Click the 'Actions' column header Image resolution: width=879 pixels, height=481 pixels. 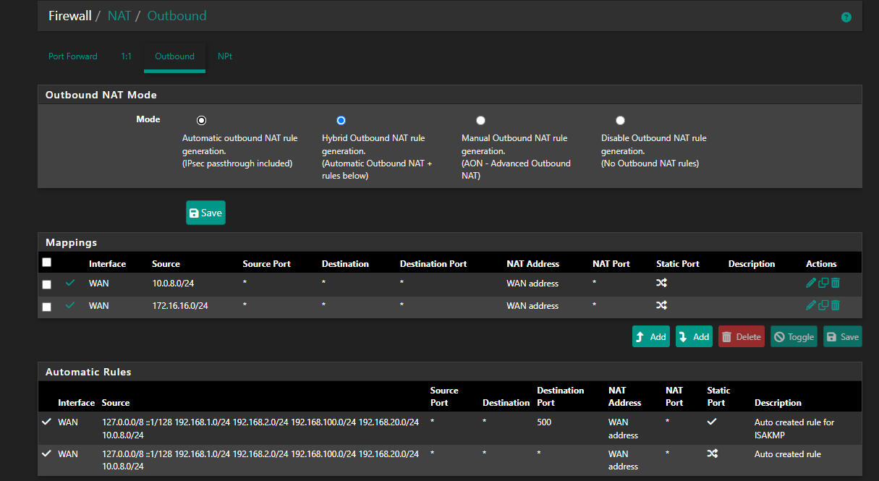tap(821, 264)
